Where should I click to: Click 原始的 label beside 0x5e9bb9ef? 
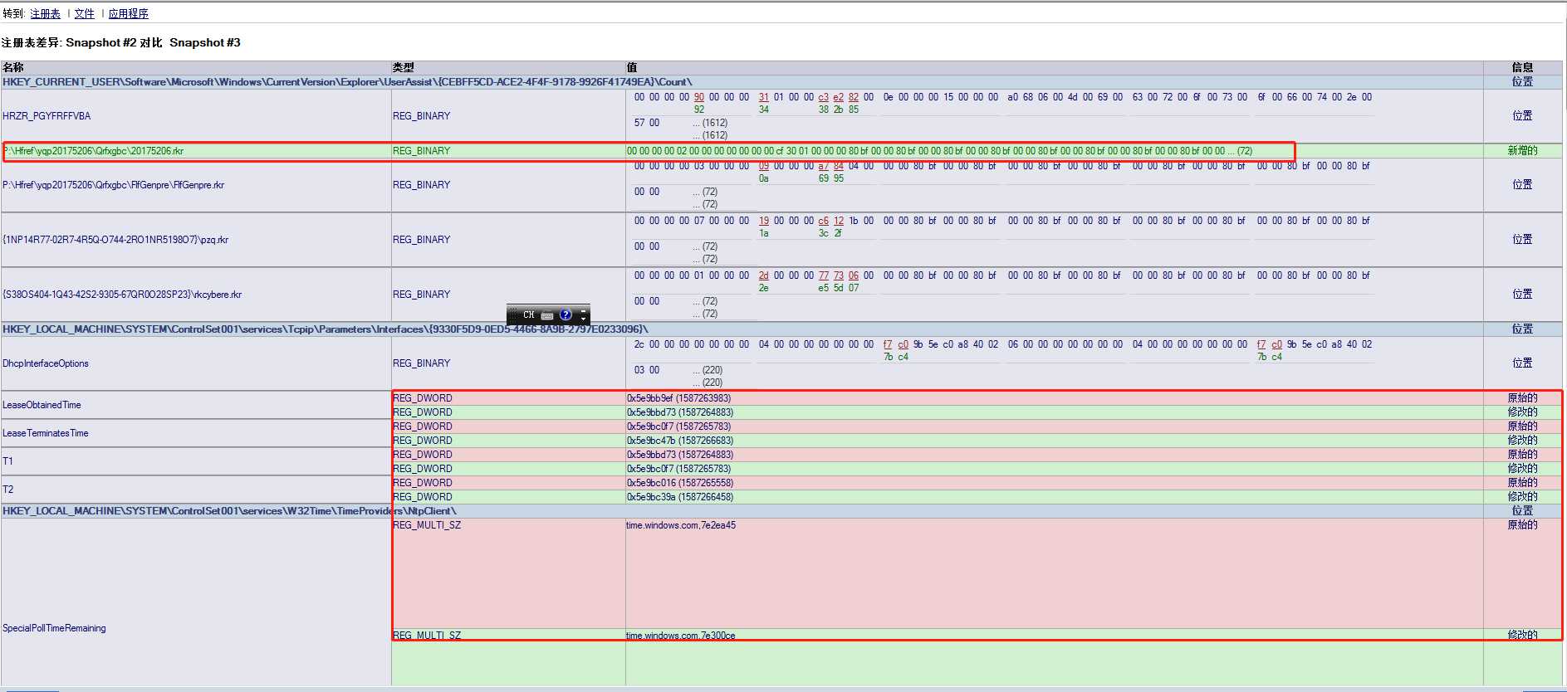pos(1522,398)
